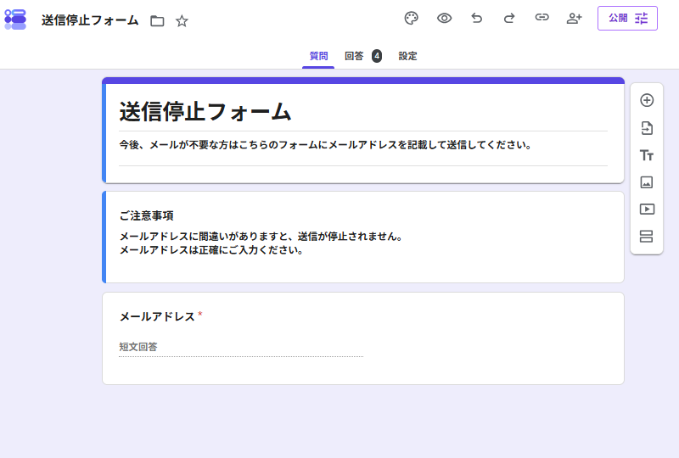The width and height of the screenshot is (679, 458).
Task: Edit form description starting with 今後、メール
Action: click(x=325, y=144)
